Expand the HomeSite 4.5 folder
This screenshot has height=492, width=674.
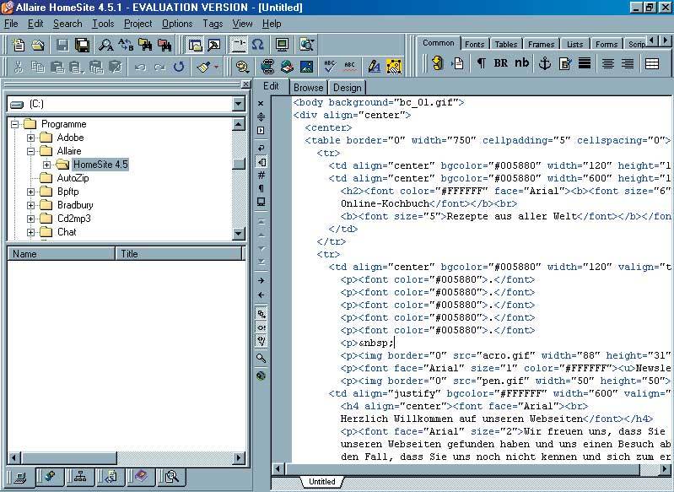click(x=46, y=165)
